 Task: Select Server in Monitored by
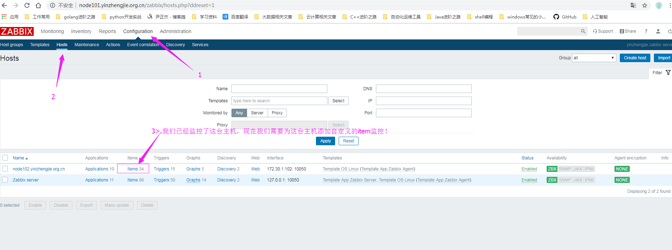pos(257,113)
